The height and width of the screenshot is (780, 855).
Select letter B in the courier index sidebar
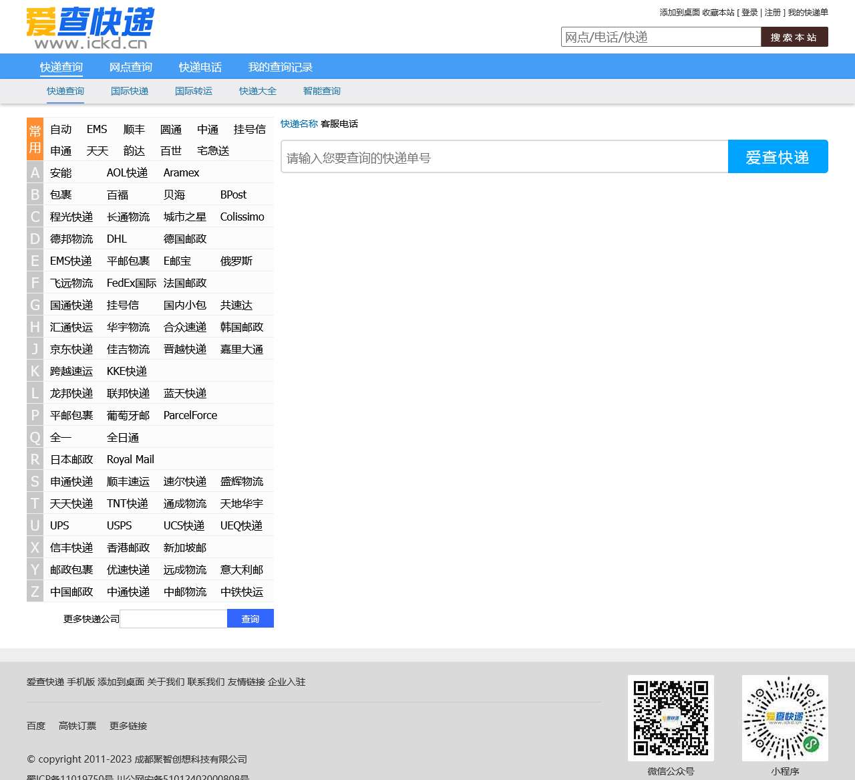coord(34,194)
